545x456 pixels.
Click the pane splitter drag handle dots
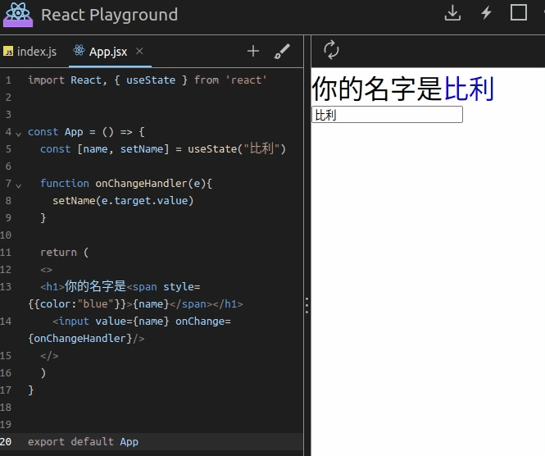(307, 305)
